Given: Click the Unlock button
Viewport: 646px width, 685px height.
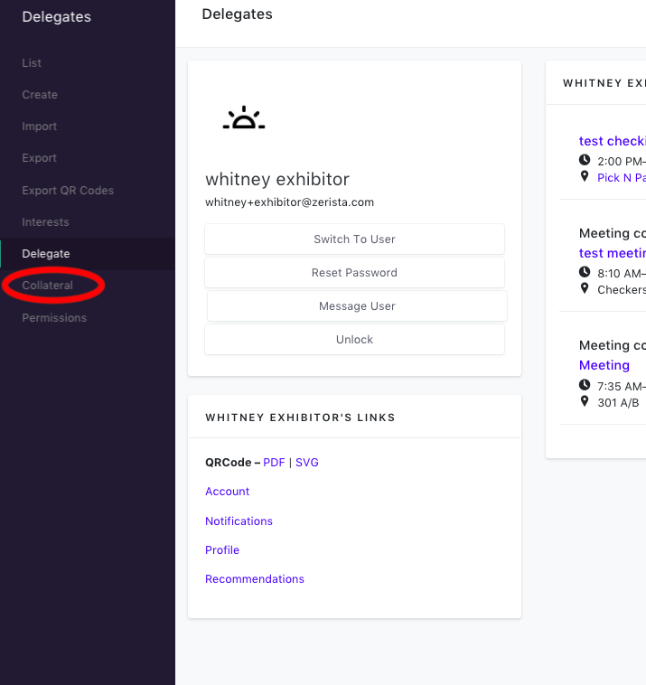Looking at the screenshot, I should click(354, 340).
